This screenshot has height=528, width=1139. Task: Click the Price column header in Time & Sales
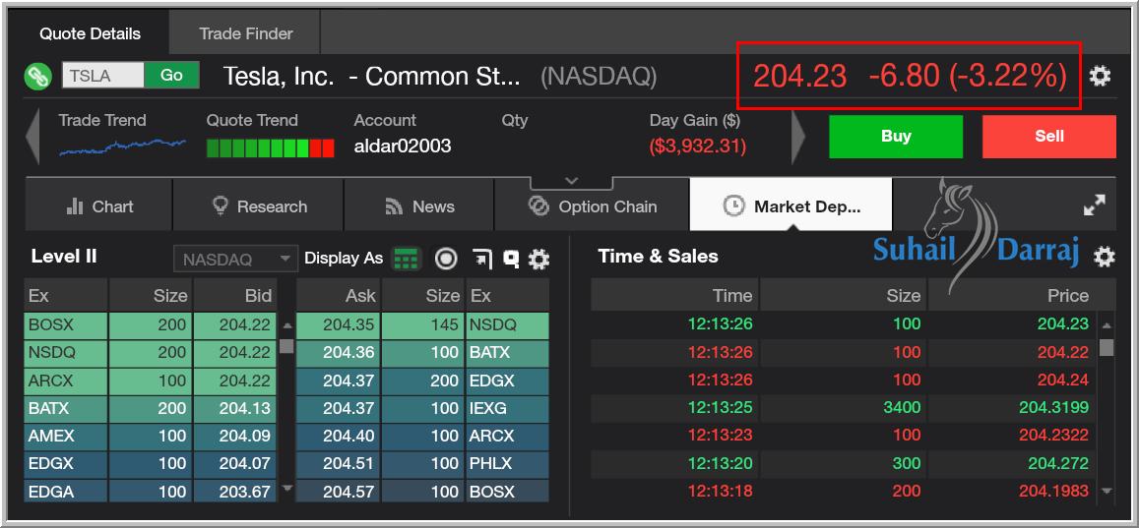pyautogui.click(x=1022, y=295)
